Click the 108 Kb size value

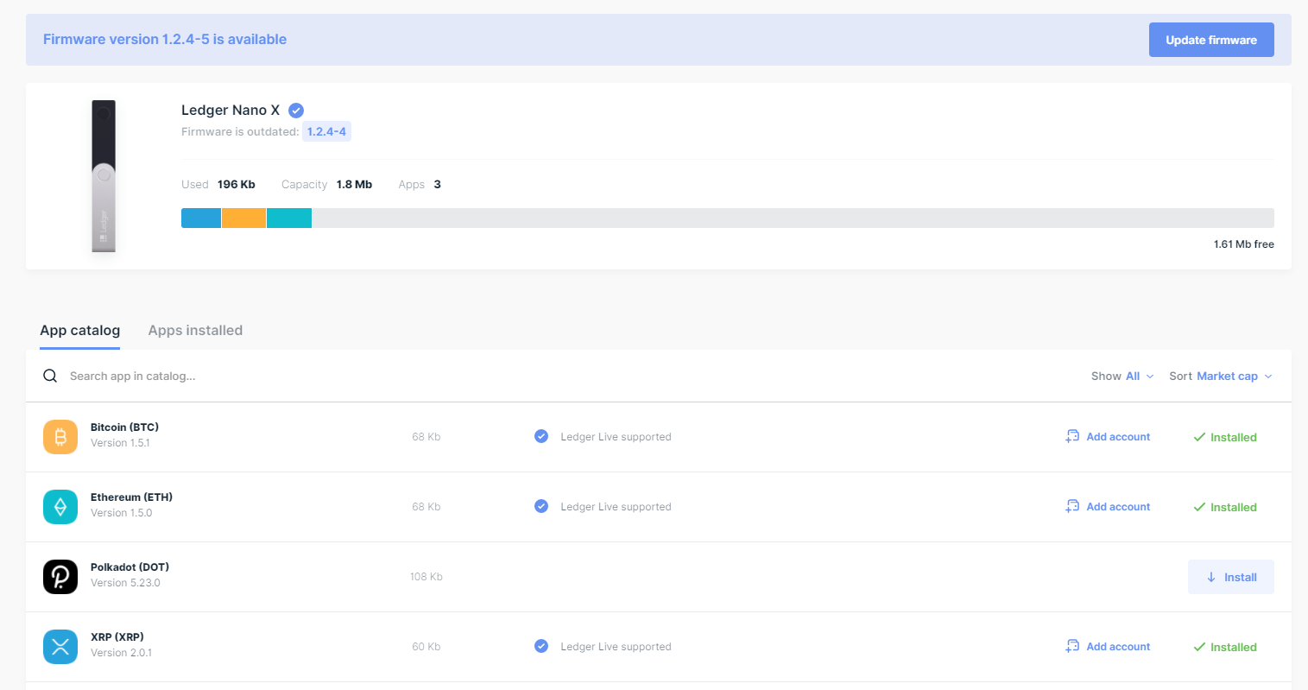coord(427,577)
